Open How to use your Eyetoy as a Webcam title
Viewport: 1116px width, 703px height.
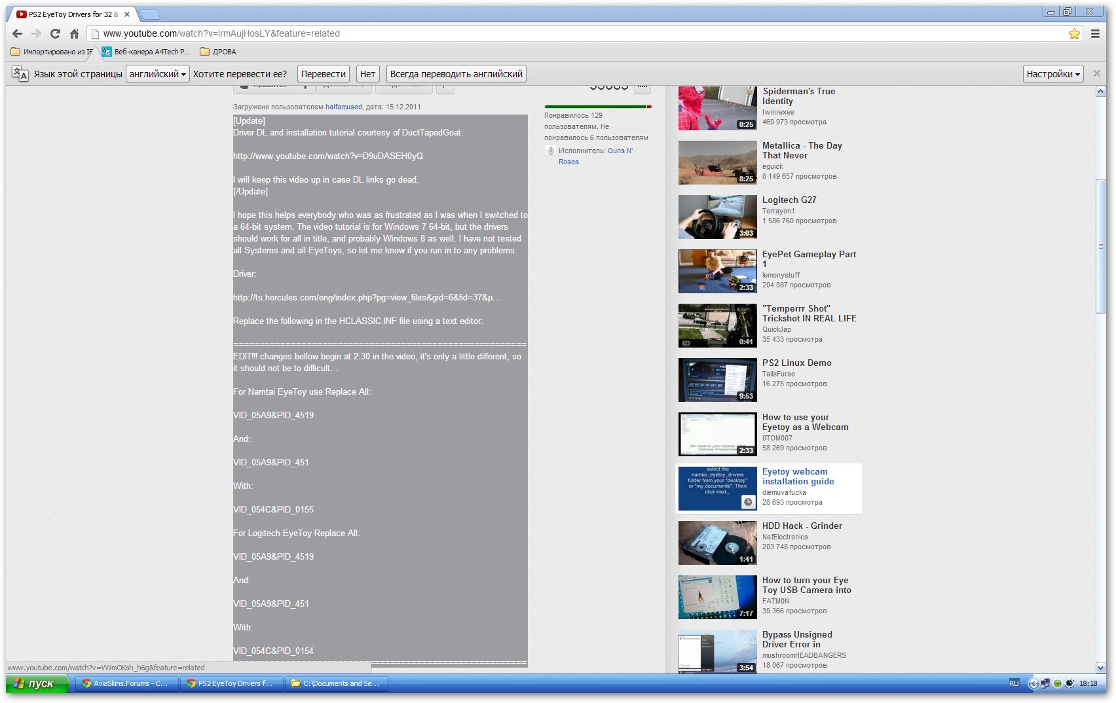coord(806,422)
